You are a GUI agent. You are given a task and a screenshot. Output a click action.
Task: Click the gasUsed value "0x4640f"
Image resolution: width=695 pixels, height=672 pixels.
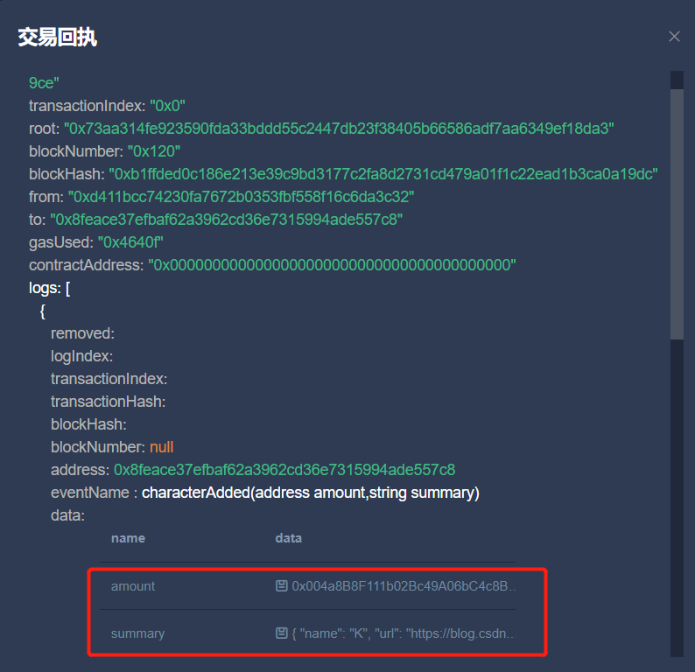(x=130, y=242)
